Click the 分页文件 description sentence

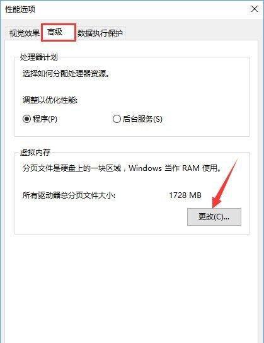pyautogui.click(x=122, y=168)
